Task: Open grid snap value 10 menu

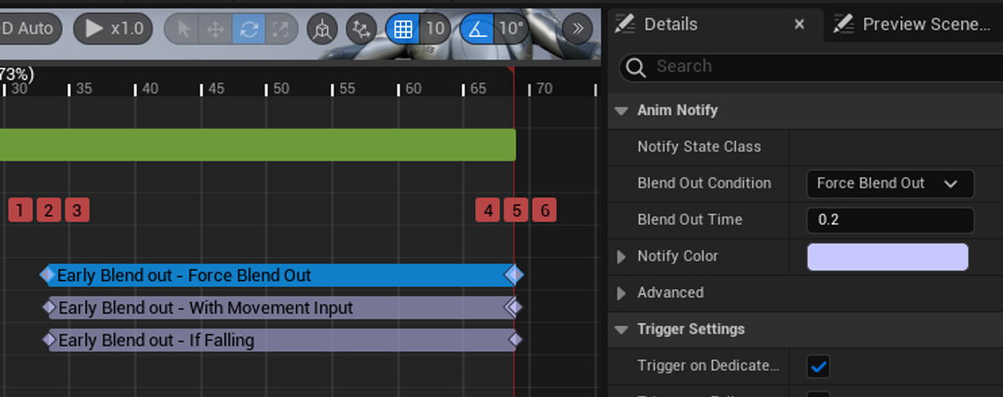Action: (435, 29)
